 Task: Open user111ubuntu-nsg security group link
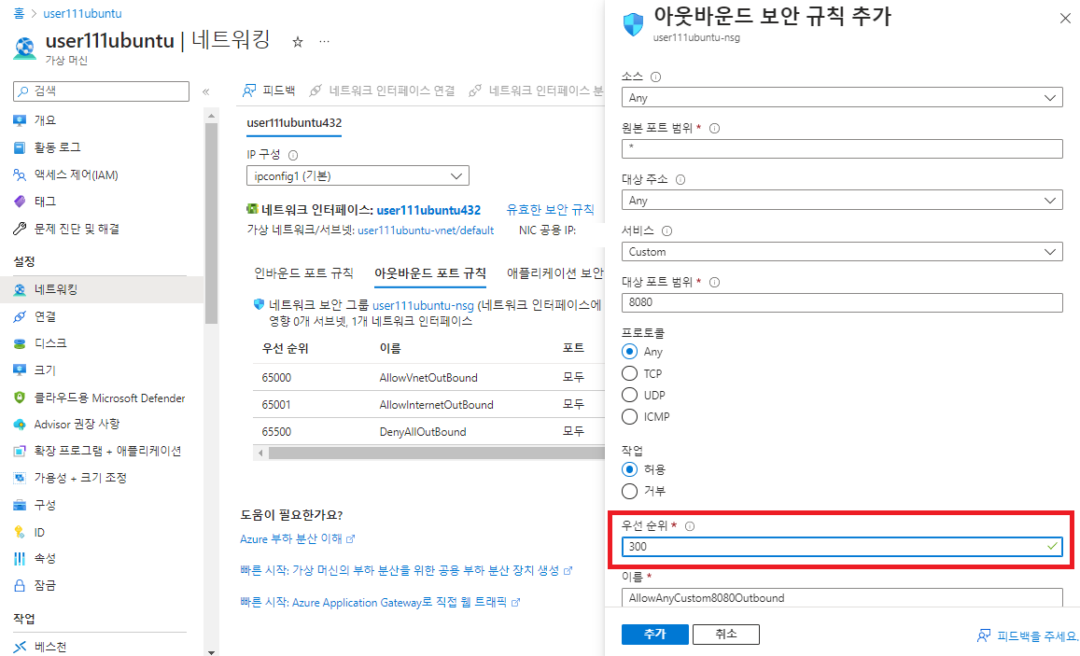[x=423, y=305]
